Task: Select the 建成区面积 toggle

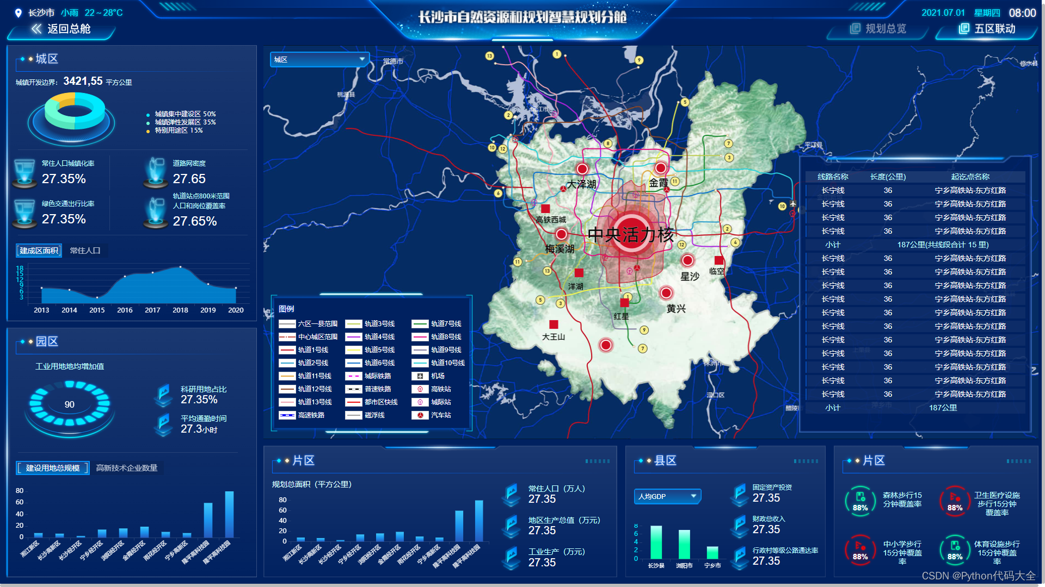Action: [39, 251]
